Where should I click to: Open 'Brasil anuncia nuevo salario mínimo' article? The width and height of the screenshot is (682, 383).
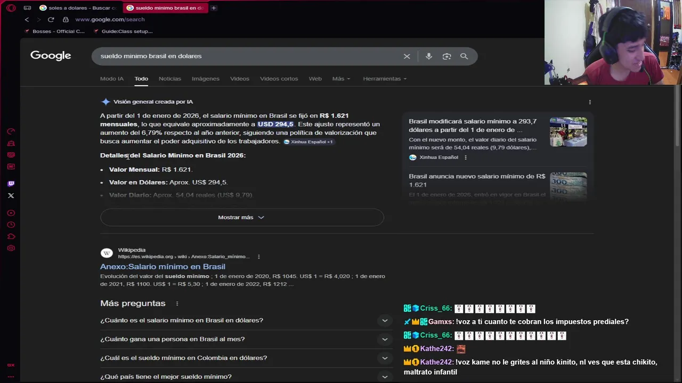[477, 180]
